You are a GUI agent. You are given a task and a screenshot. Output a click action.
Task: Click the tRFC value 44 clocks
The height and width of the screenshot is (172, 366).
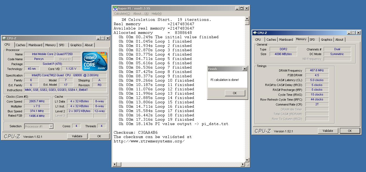click(x=317, y=99)
